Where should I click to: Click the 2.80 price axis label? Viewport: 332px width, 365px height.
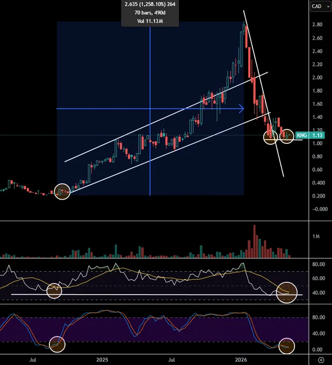tap(317, 25)
